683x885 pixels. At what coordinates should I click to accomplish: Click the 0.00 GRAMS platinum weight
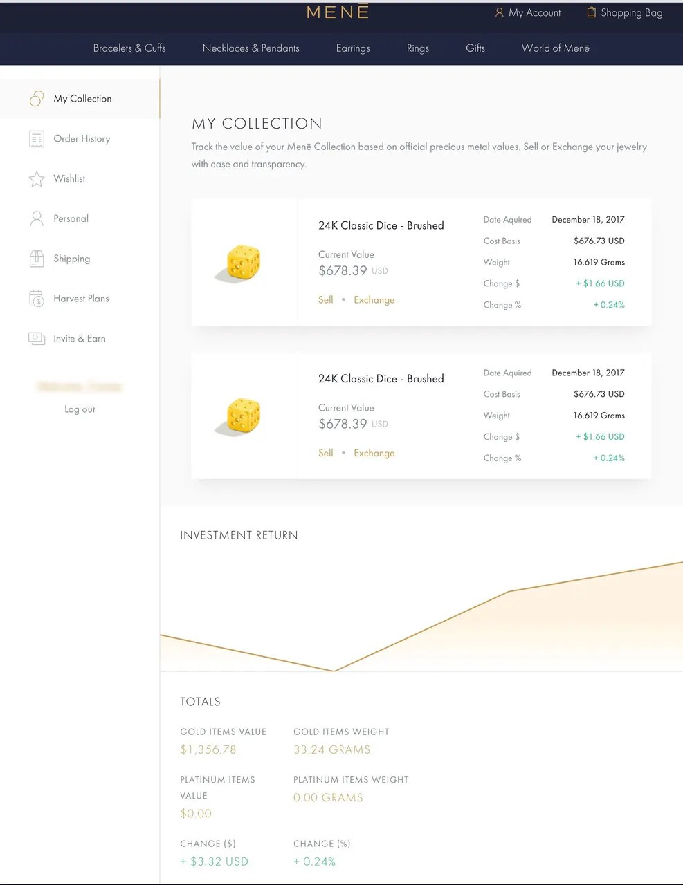(x=328, y=798)
